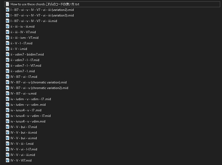Click MIDI icon next to 'ii - iii - IV - V7.mid'
Screen dimensions: 222x165
coord(7,32)
